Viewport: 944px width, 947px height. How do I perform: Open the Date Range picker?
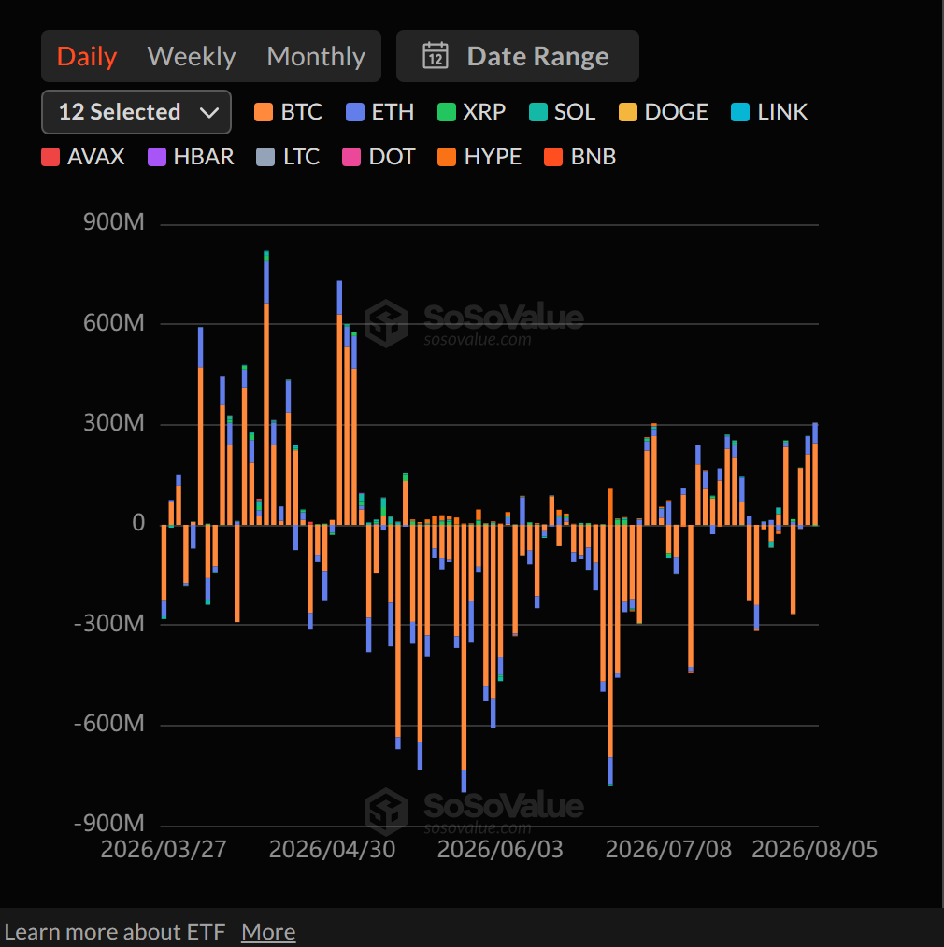click(517, 56)
